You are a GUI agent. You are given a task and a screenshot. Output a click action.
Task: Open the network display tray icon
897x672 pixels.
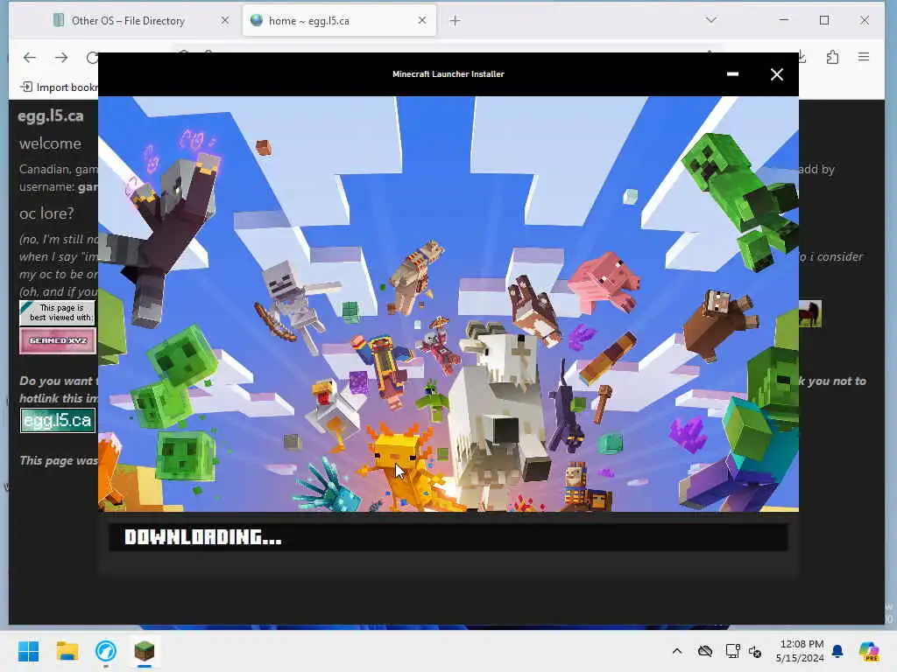(x=732, y=651)
